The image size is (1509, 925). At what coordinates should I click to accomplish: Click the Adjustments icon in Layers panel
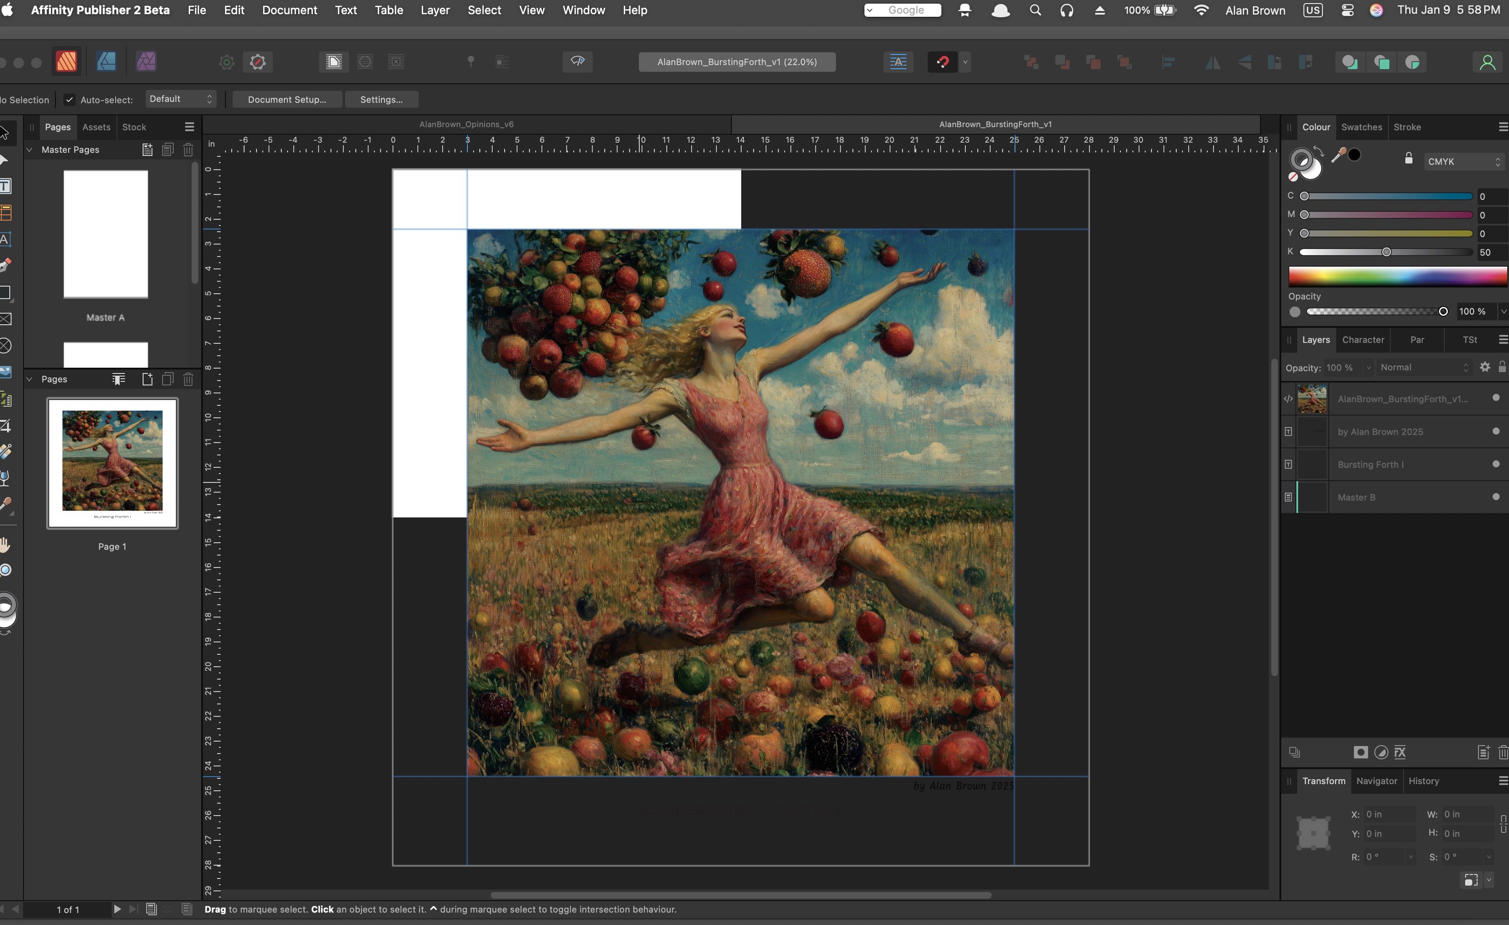(1381, 752)
